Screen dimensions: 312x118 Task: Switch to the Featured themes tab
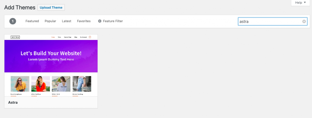(32, 21)
